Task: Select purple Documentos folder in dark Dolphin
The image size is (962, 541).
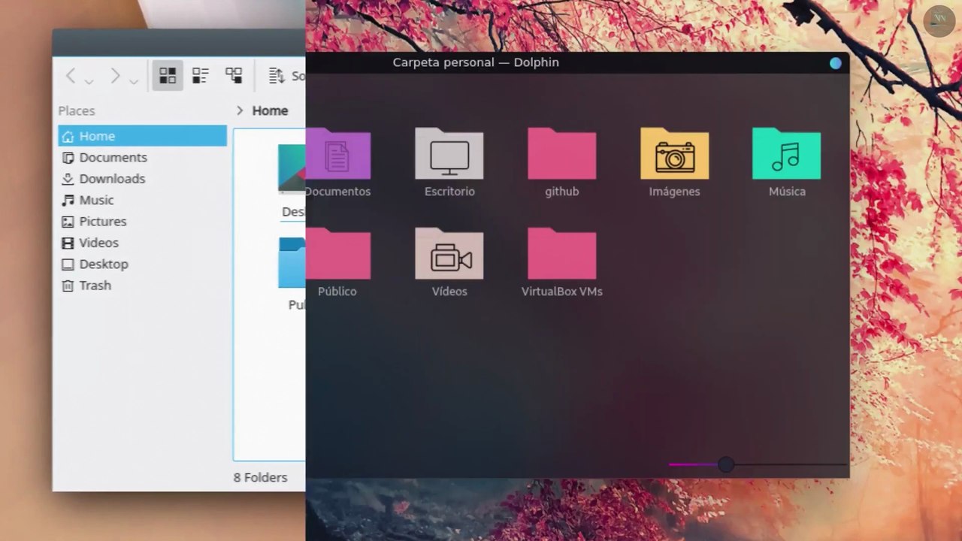Action: 338,154
